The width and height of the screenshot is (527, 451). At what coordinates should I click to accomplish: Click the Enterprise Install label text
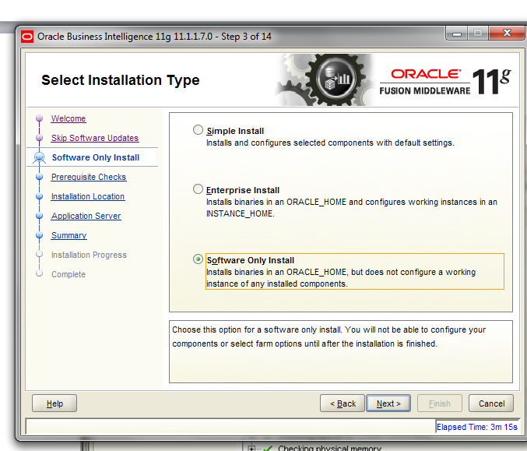coord(243,190)
